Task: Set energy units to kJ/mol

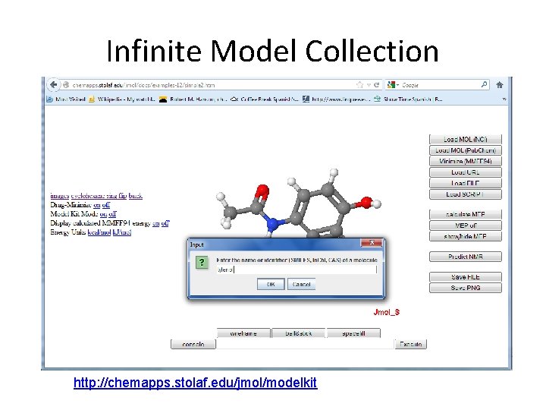Action: pyautogui.click(x=122, y=232)
